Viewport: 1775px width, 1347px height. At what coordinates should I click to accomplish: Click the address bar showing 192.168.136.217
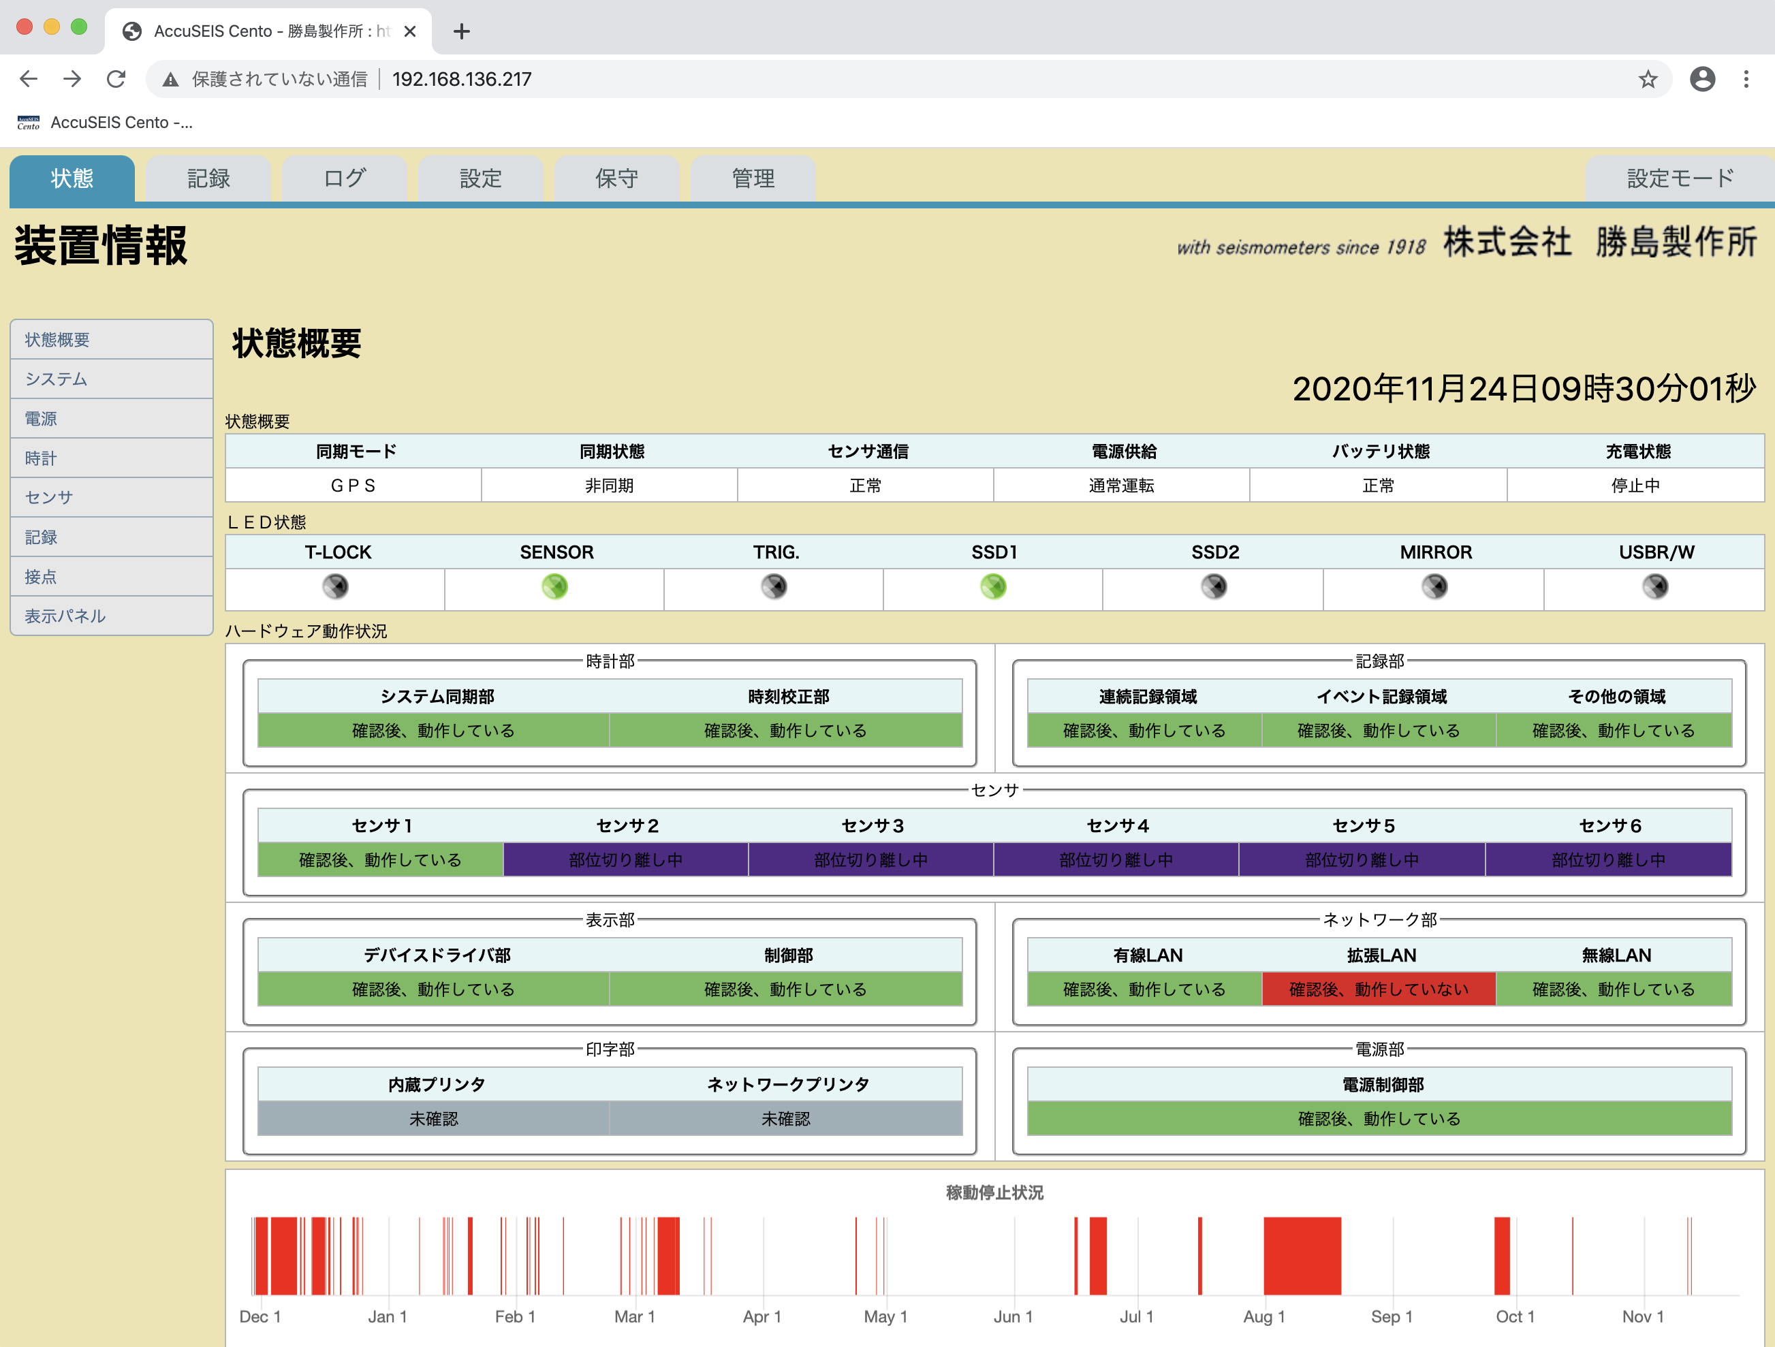pos(462,78)
